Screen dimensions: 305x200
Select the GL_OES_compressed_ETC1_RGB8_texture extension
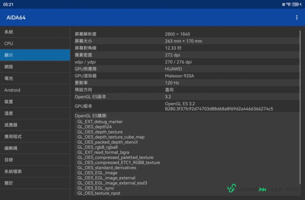coord(119,163)
